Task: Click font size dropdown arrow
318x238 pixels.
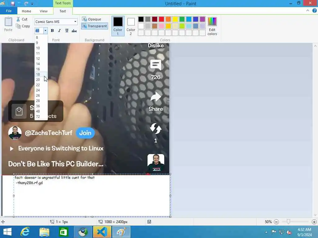Action: pos(45,31)
